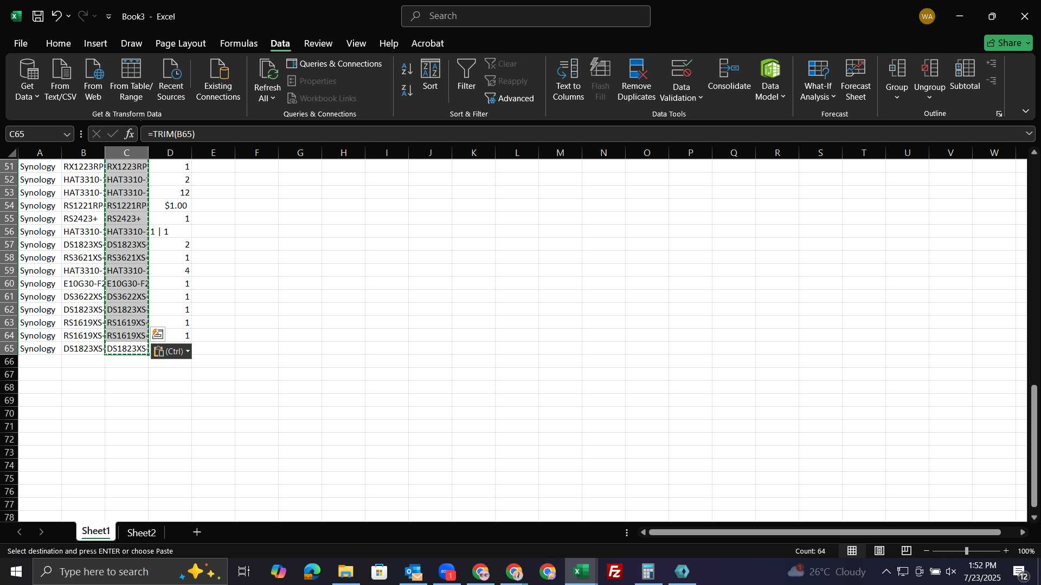Sort descending Z to A
Image resolution: width=1041 pixels, height=585 pixels.
[x=407, y=90]
